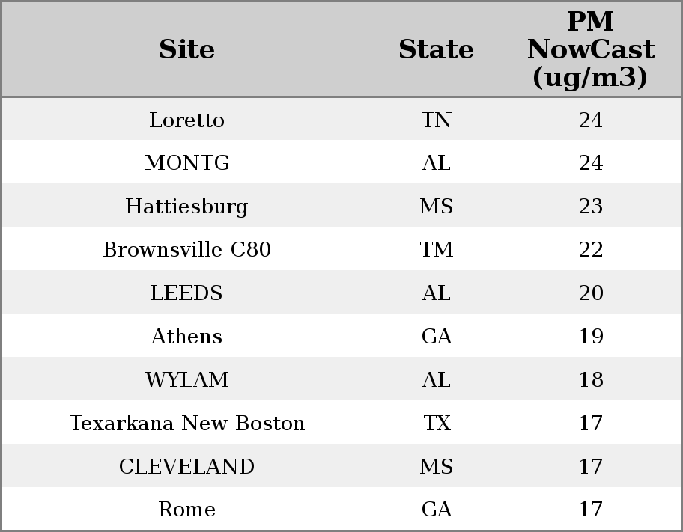Click TN state in Loretto row
The width and height of the screenshot is (683, 532).
(x=436, y=120)
